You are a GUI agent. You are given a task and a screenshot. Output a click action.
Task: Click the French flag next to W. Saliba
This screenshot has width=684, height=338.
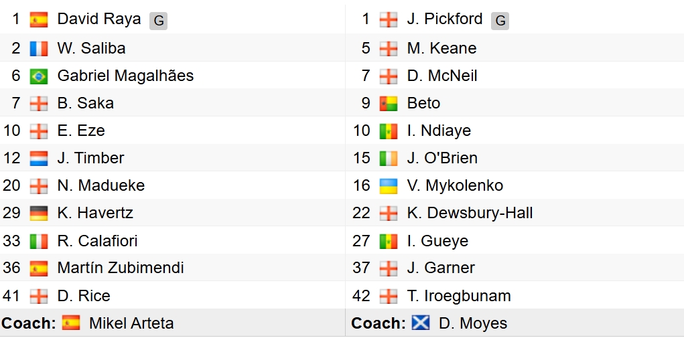tap(39, 48)
